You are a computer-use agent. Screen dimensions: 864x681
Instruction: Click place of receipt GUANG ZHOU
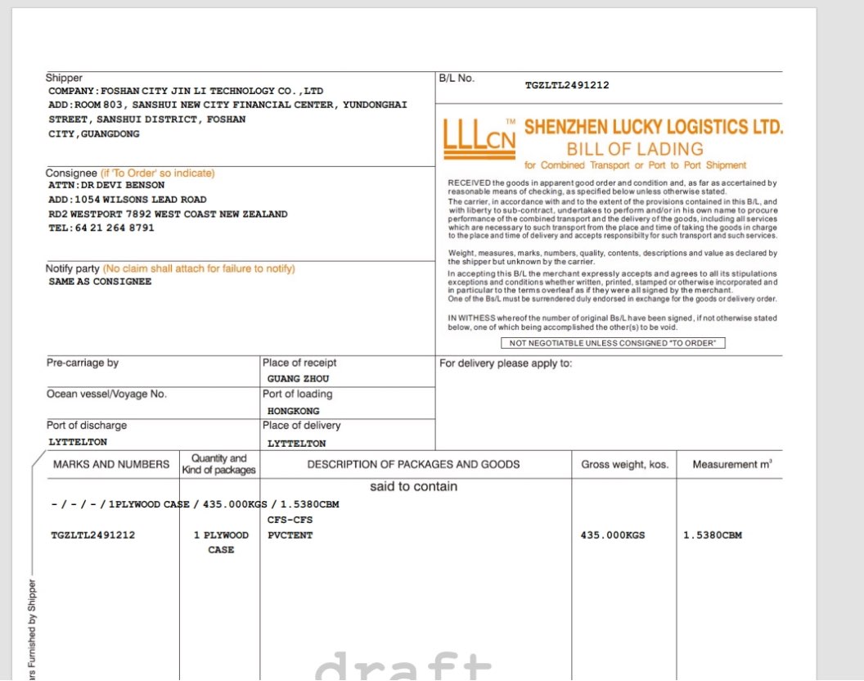pyautogui.click(x=298, y=379)
